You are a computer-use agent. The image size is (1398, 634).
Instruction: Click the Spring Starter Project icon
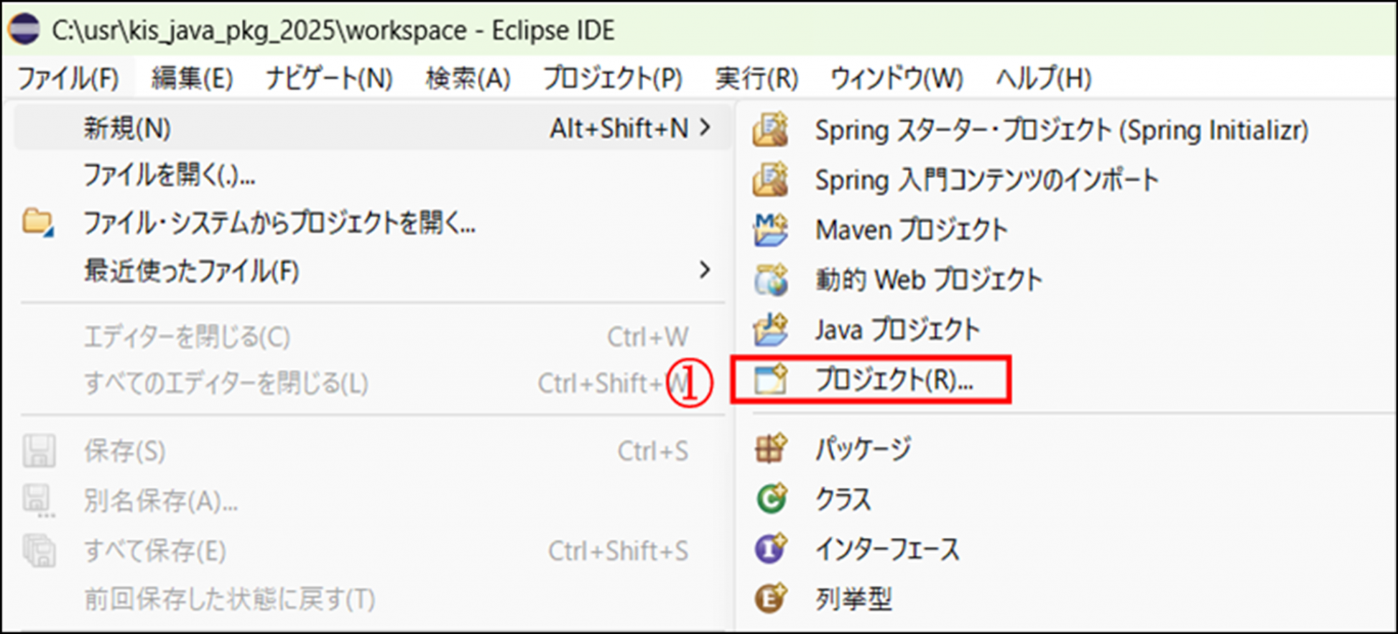[771, 130]
